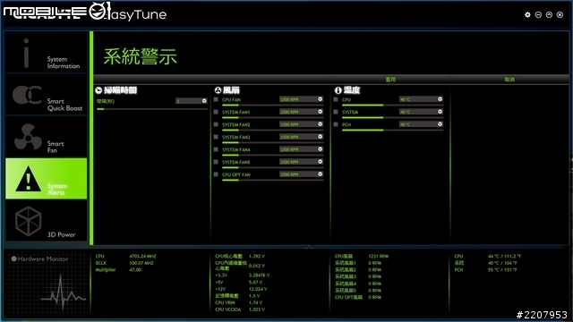Click the Smart Quick Boost OC icon

[x=27, y=95]
